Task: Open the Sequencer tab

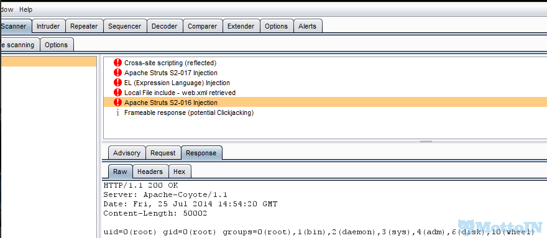Action: tap(124, 26)
